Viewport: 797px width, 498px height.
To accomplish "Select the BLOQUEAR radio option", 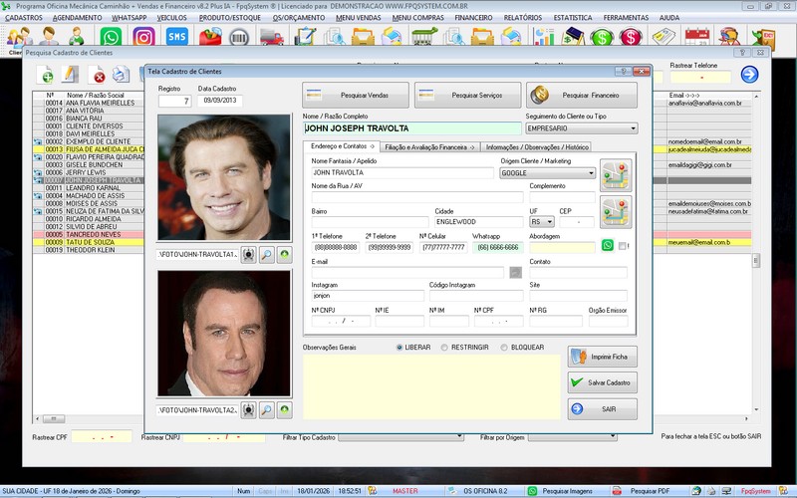I will tap(504, 347).
